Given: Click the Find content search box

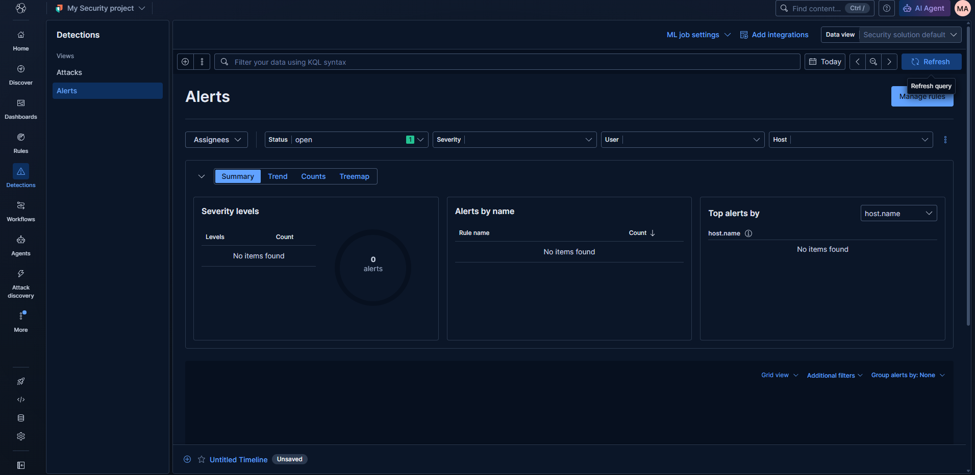Looking at the screenshot, I should 824,8.
